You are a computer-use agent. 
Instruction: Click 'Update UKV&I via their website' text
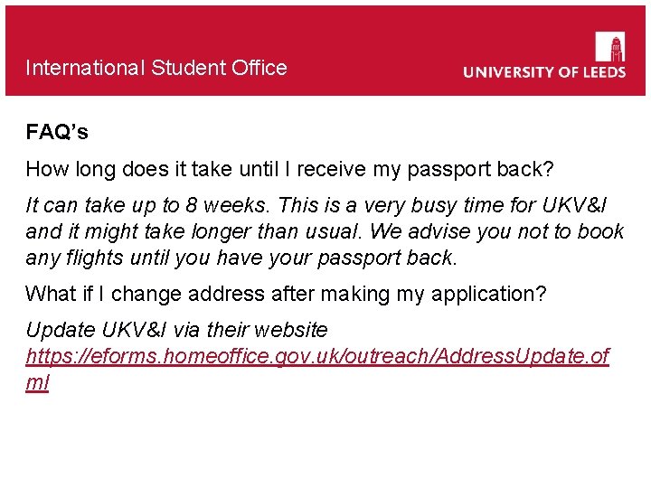tap(176, 330)
